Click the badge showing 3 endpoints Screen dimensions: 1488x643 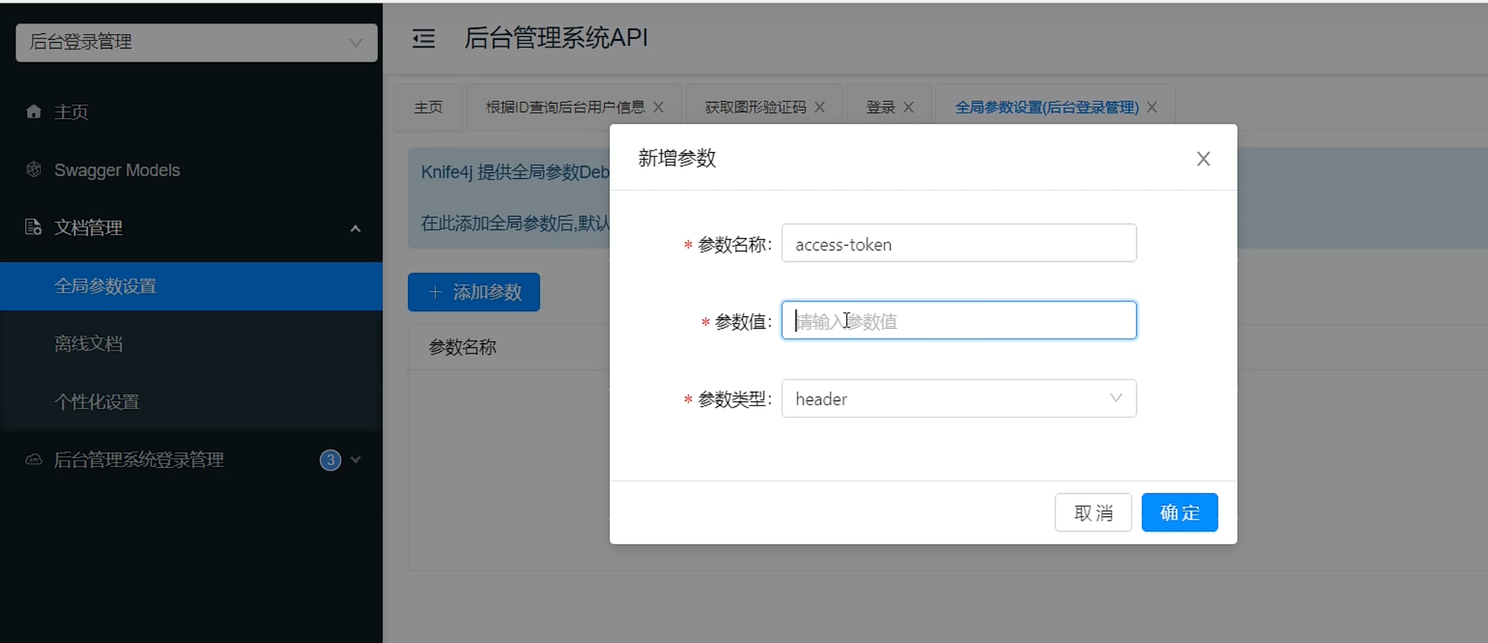(x=330, y=460)
